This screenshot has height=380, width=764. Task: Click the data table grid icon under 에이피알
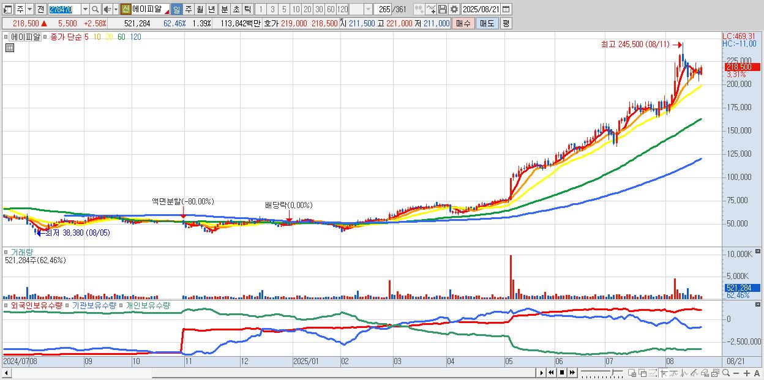(x=10, y=48)
